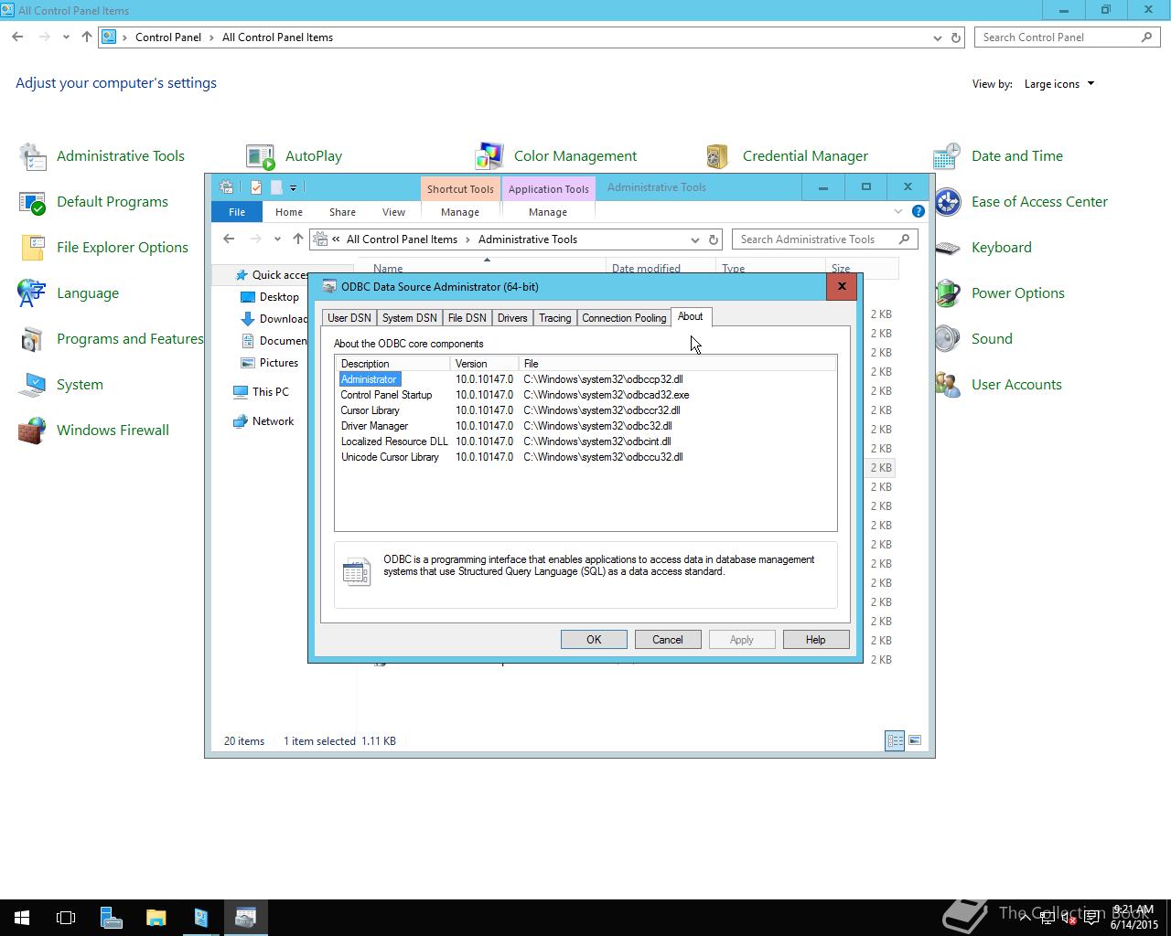Open the View ribbon tab
The height and width of the screenshot is (936, 1171).
point(393,212)
